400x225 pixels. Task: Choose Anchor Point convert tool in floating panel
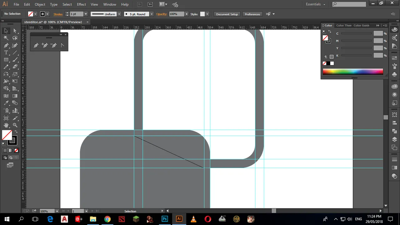click(x=62, y=45)
